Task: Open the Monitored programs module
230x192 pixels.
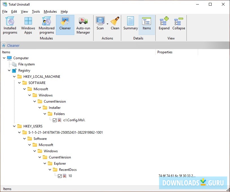Action: pos(46,25)
